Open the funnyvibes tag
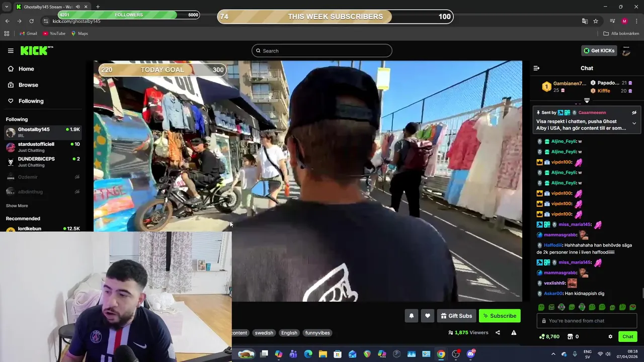This screenshot has height=362, width=644. [x=317, y=333]
